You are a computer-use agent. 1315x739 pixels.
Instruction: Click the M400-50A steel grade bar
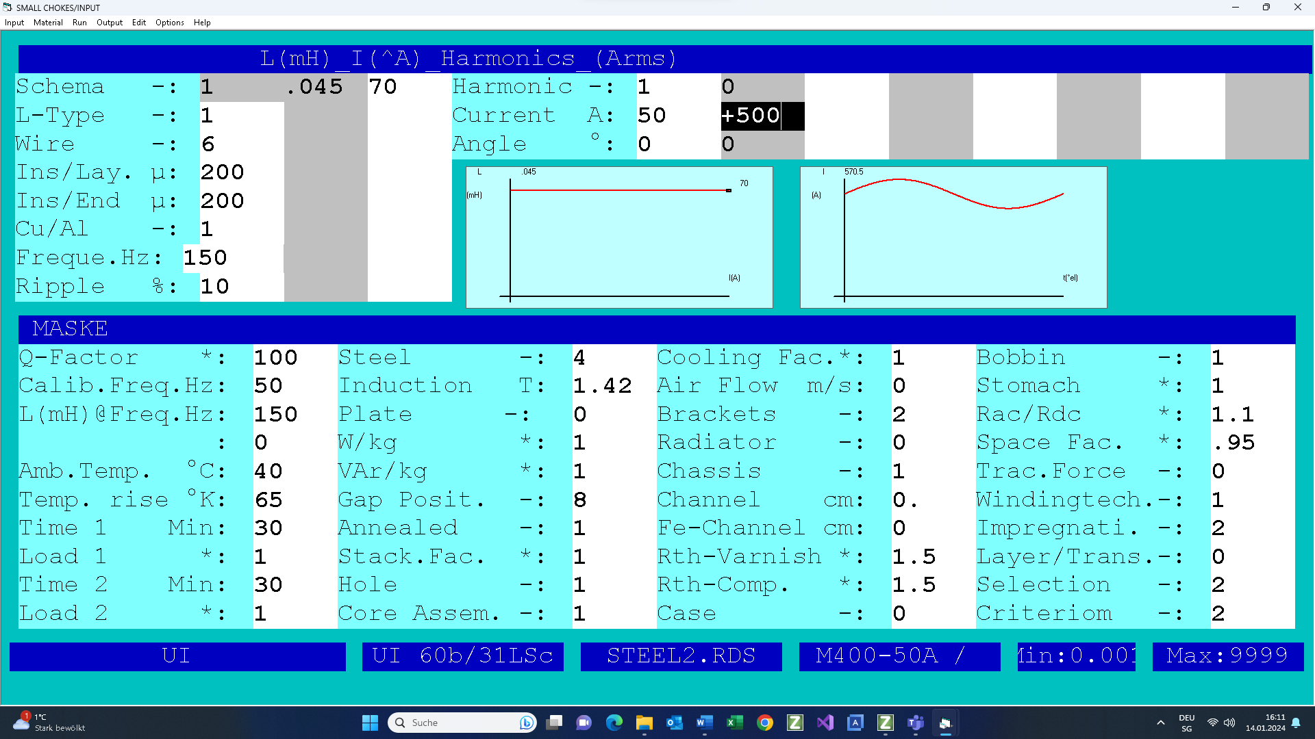900,656
